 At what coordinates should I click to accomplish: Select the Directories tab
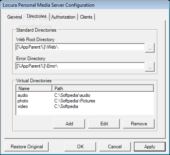(37, 17)
